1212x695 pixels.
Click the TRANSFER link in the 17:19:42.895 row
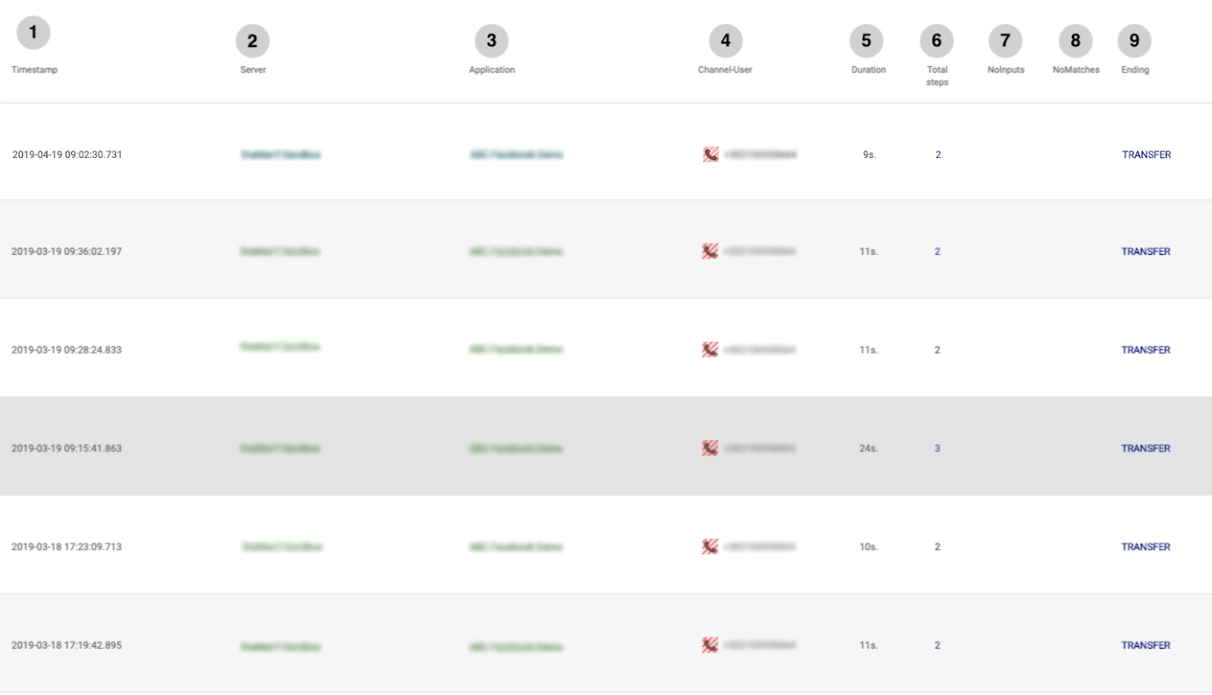click(x=1146, y=644)
